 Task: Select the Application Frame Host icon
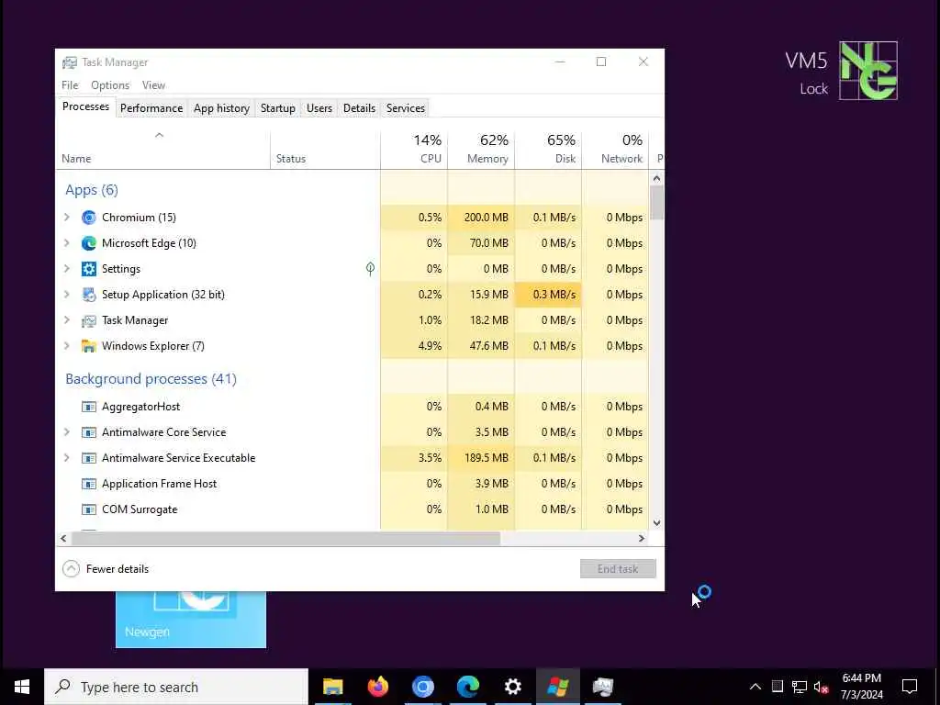89,485
